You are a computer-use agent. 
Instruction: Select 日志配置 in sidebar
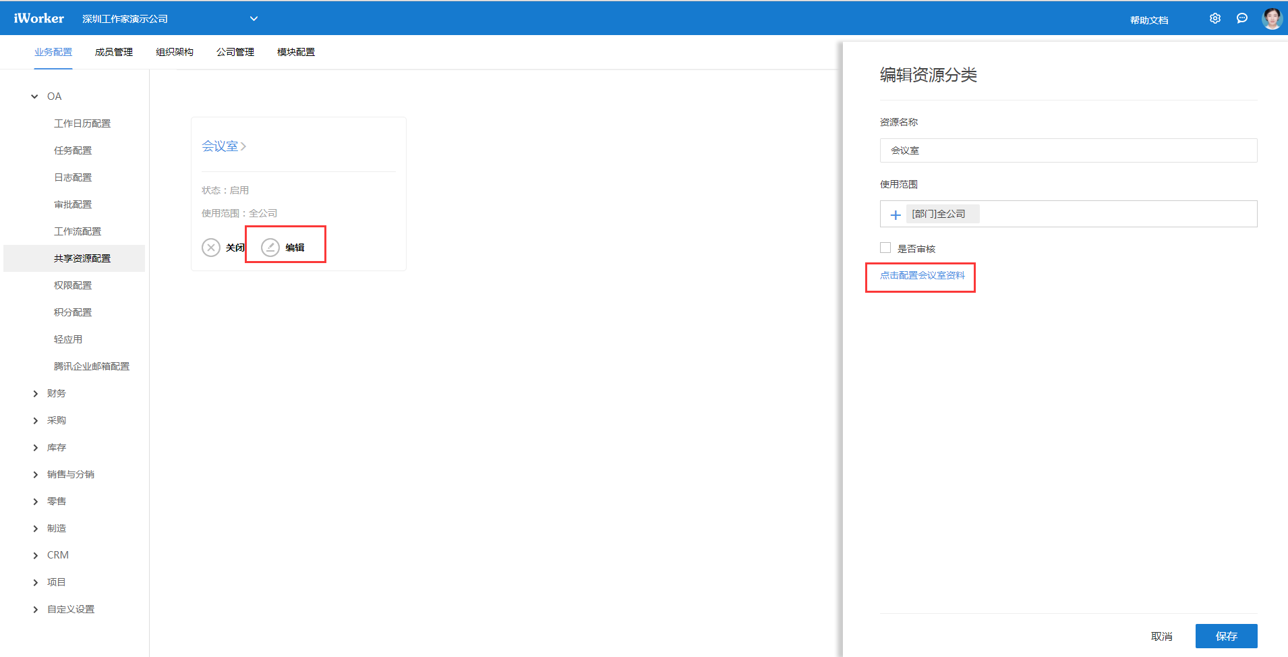tap(73, 177)
